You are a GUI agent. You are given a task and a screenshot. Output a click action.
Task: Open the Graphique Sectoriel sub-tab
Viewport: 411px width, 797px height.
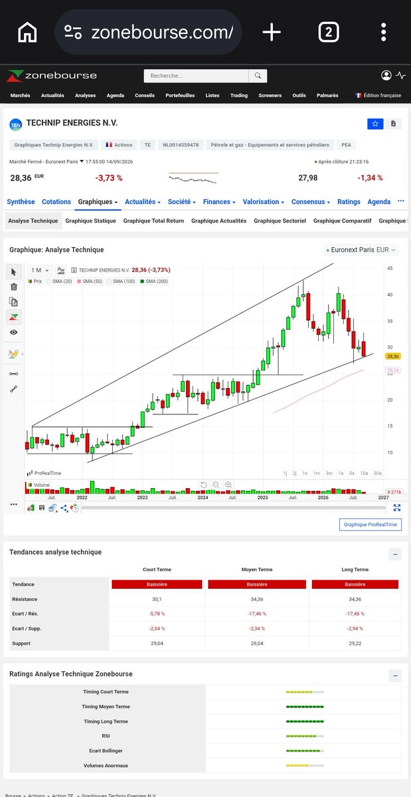pos(280,221)
